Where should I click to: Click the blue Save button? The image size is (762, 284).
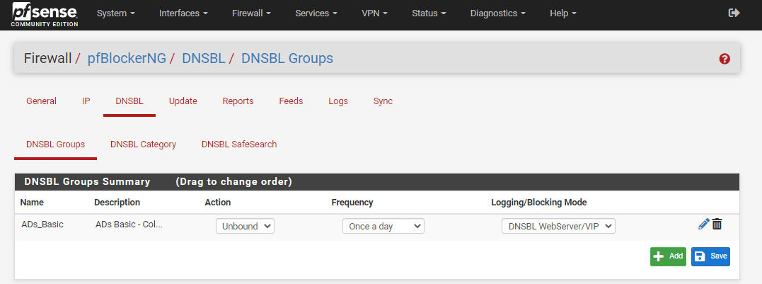tap(710, 256)
